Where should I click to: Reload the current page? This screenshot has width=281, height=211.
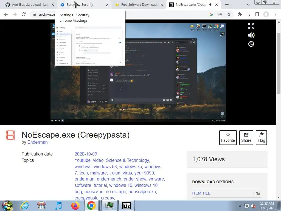click(24, 14)
